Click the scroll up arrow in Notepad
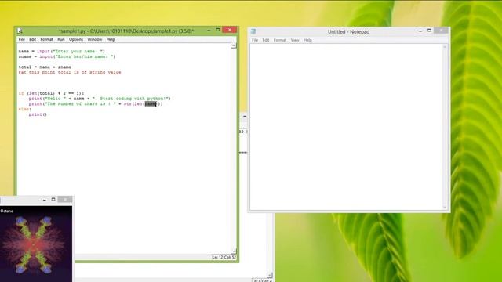 coord(445,47)
